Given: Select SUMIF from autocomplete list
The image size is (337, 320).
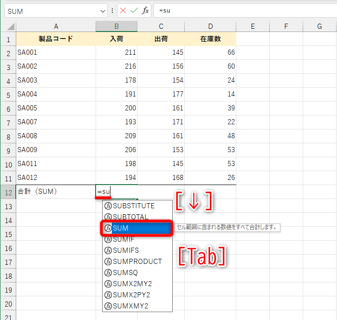Looking at the screenshot, I should (x=137, y=239).
